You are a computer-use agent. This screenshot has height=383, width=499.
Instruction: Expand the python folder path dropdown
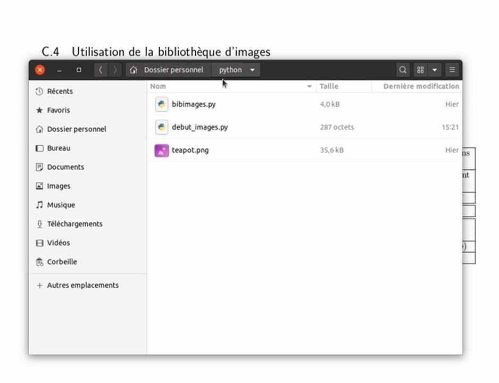pos(252,70)
